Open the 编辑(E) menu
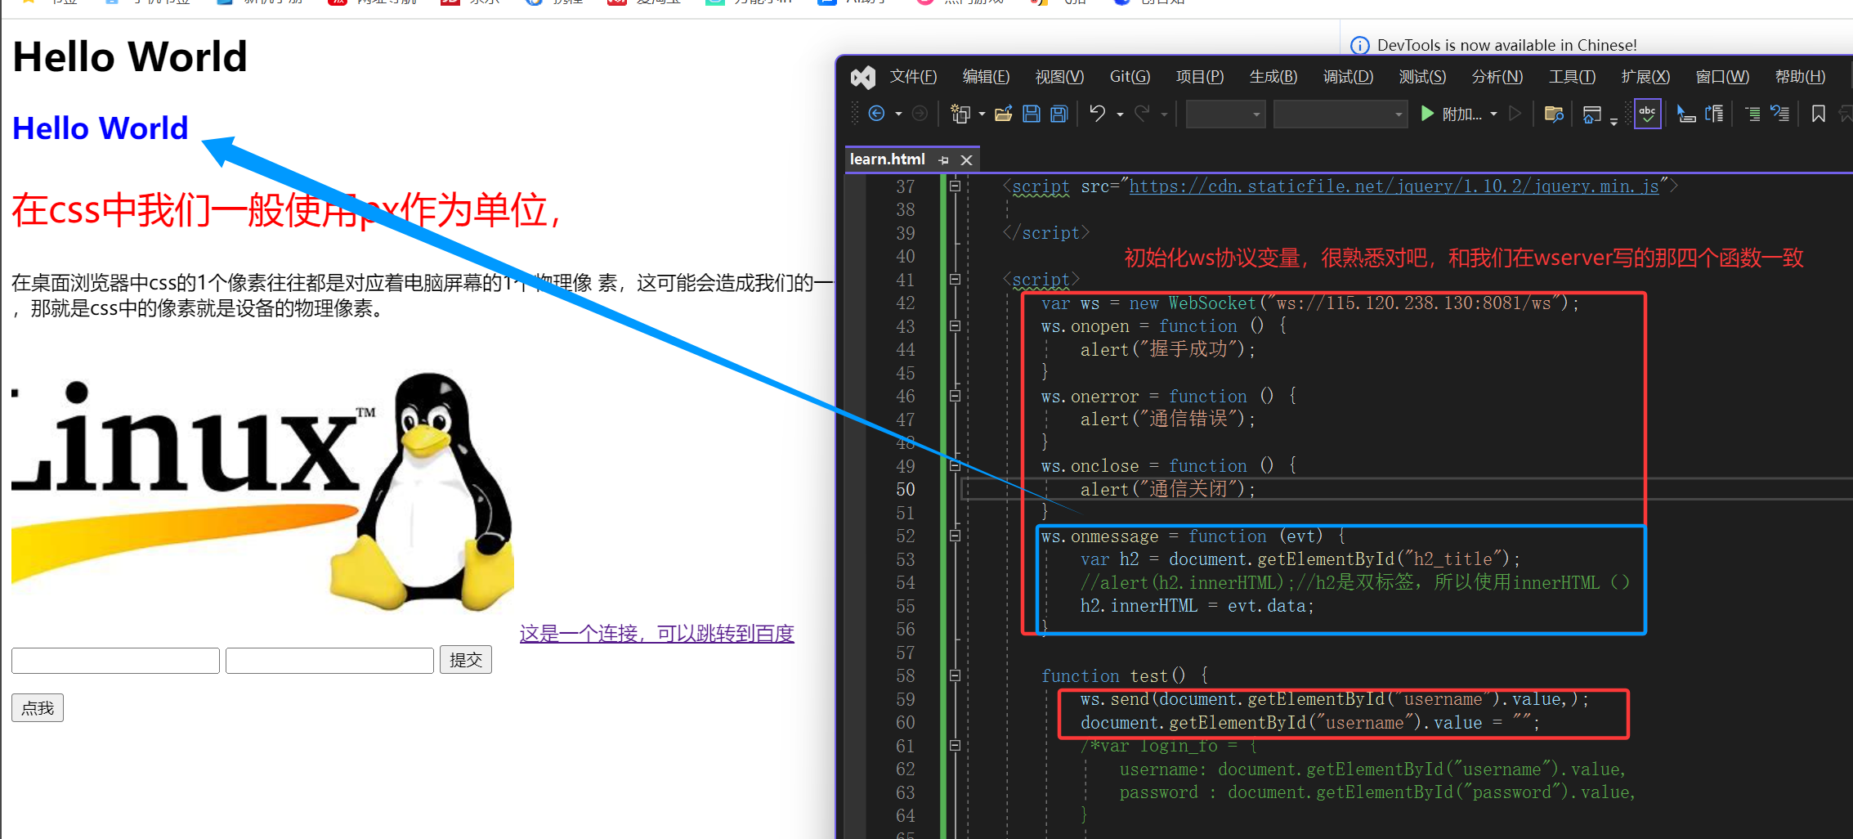 [x=986, y=77]
